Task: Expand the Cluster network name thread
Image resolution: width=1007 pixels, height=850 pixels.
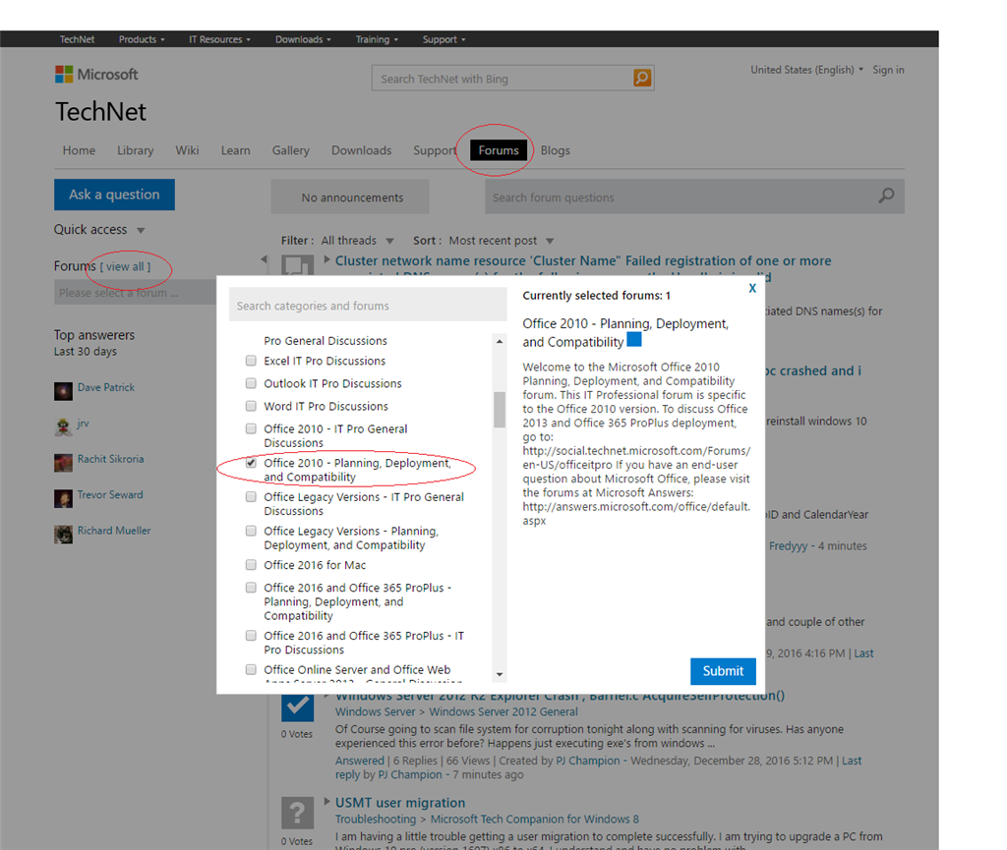Action: [326, 259]
